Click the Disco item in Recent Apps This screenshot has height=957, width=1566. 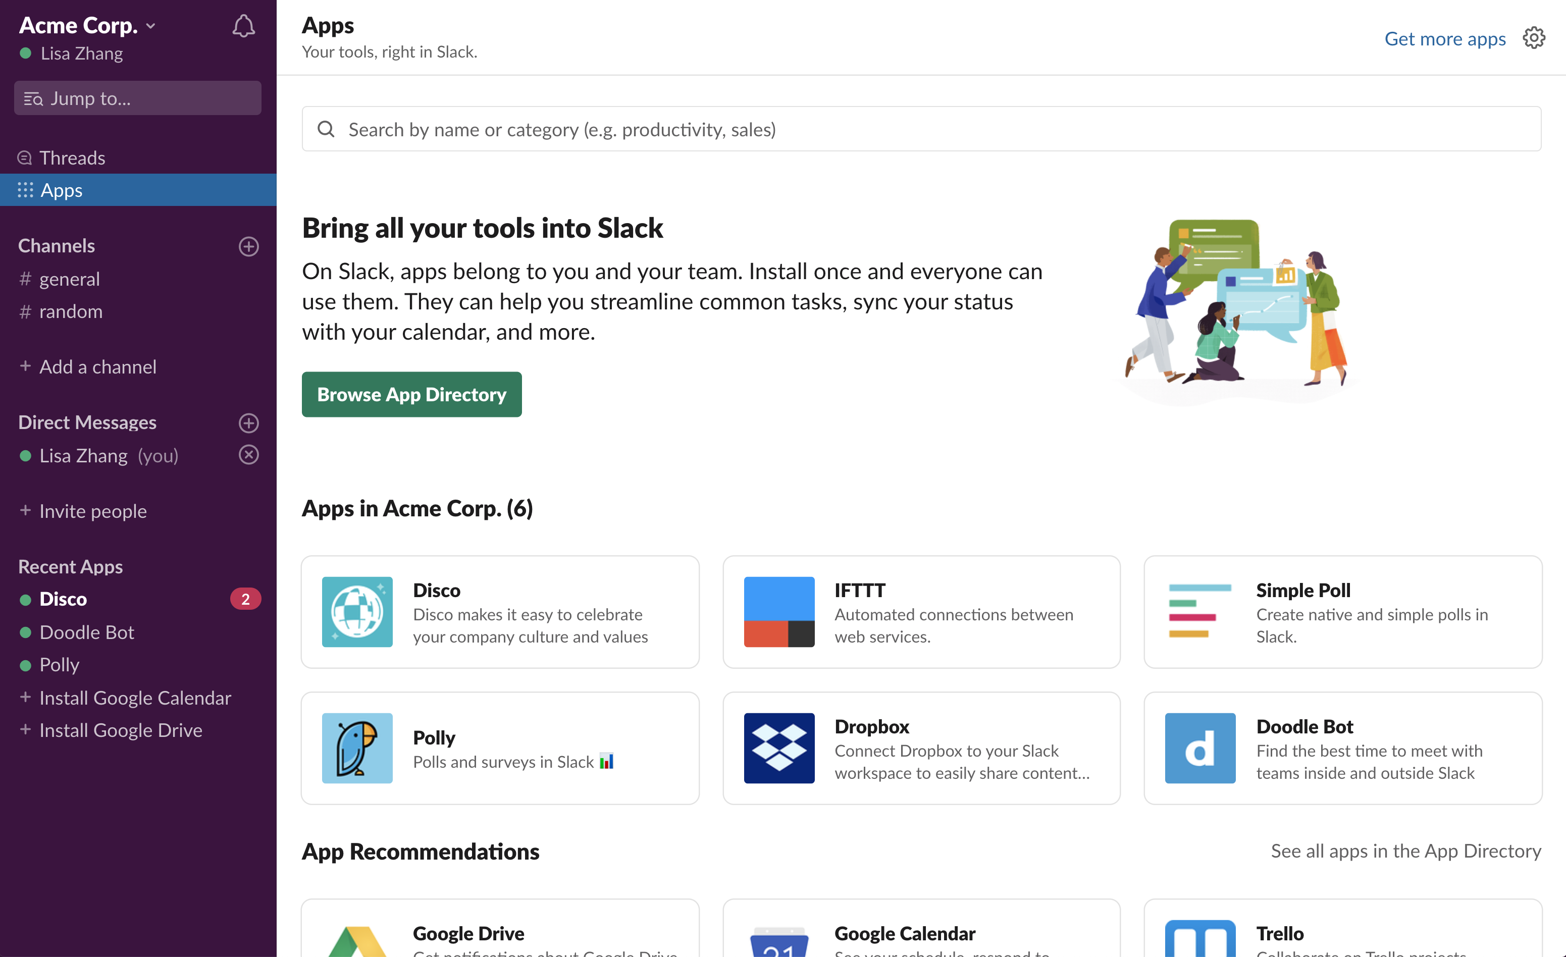pyautogui.click(x=64, y=598)
